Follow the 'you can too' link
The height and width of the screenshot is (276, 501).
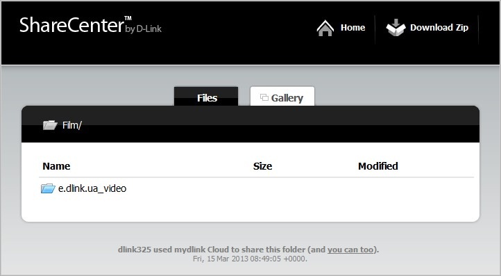tap(350, 250)
